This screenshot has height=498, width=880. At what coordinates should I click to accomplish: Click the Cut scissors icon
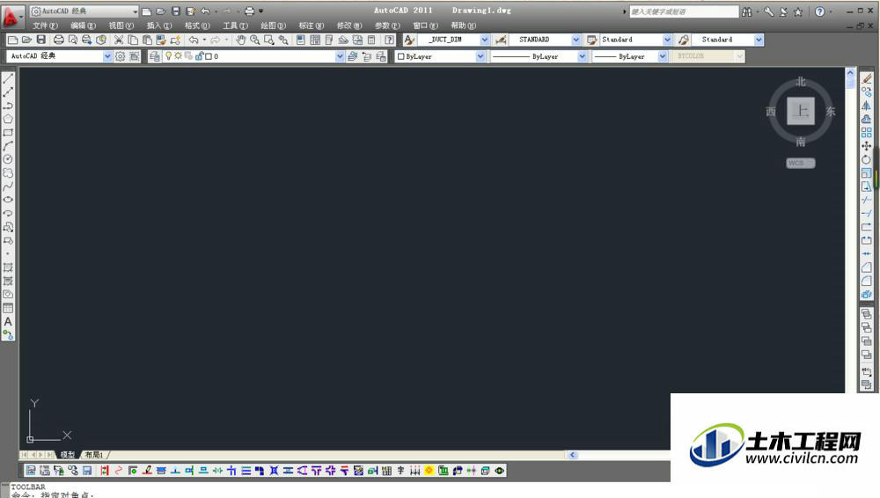(x=119, y=40)
